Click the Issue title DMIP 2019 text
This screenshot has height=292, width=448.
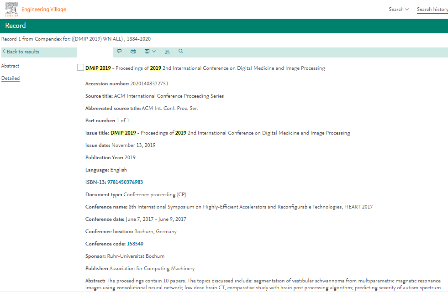pos(230,133)
